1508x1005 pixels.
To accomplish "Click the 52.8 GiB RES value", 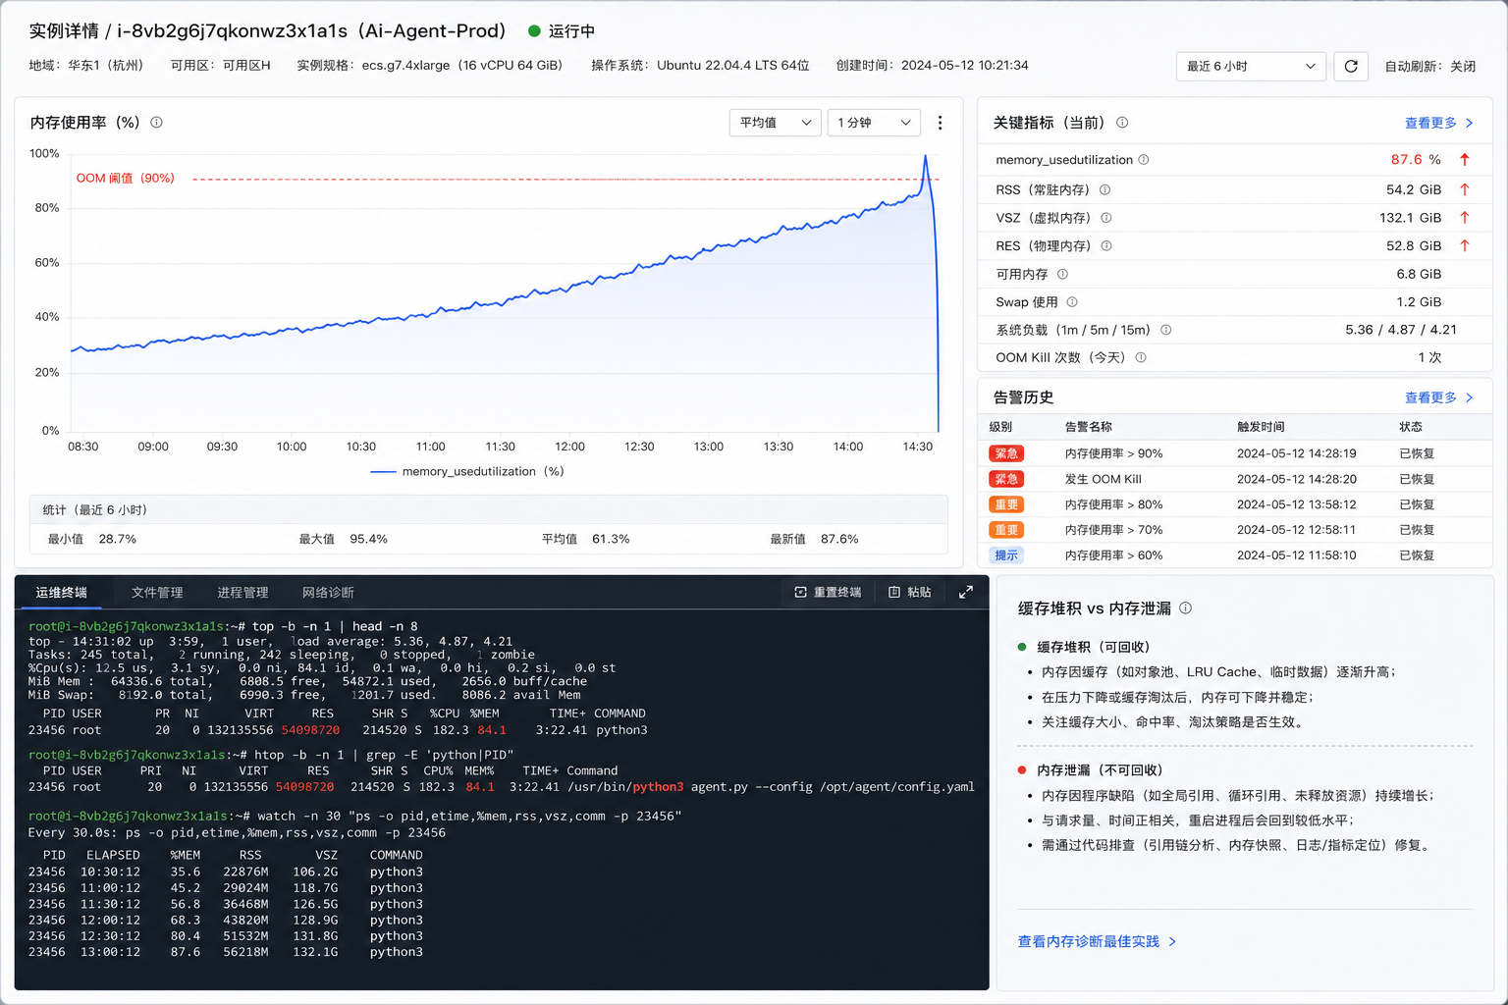I will 1414,245.
